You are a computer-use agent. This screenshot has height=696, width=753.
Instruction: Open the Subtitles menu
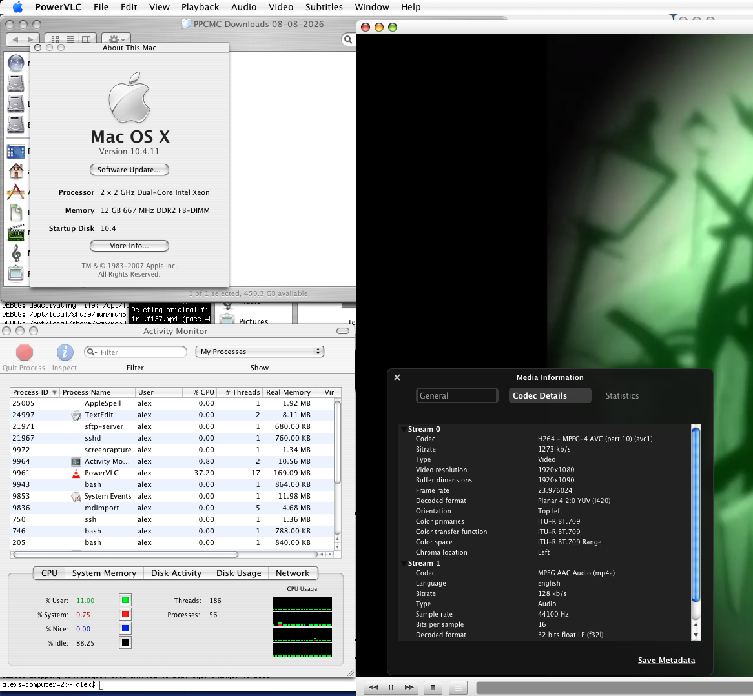324,7
